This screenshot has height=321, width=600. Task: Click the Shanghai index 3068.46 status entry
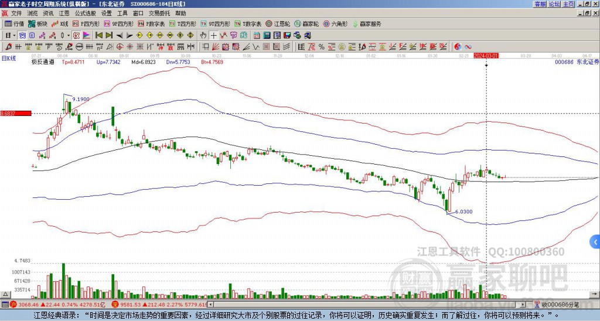57,305
